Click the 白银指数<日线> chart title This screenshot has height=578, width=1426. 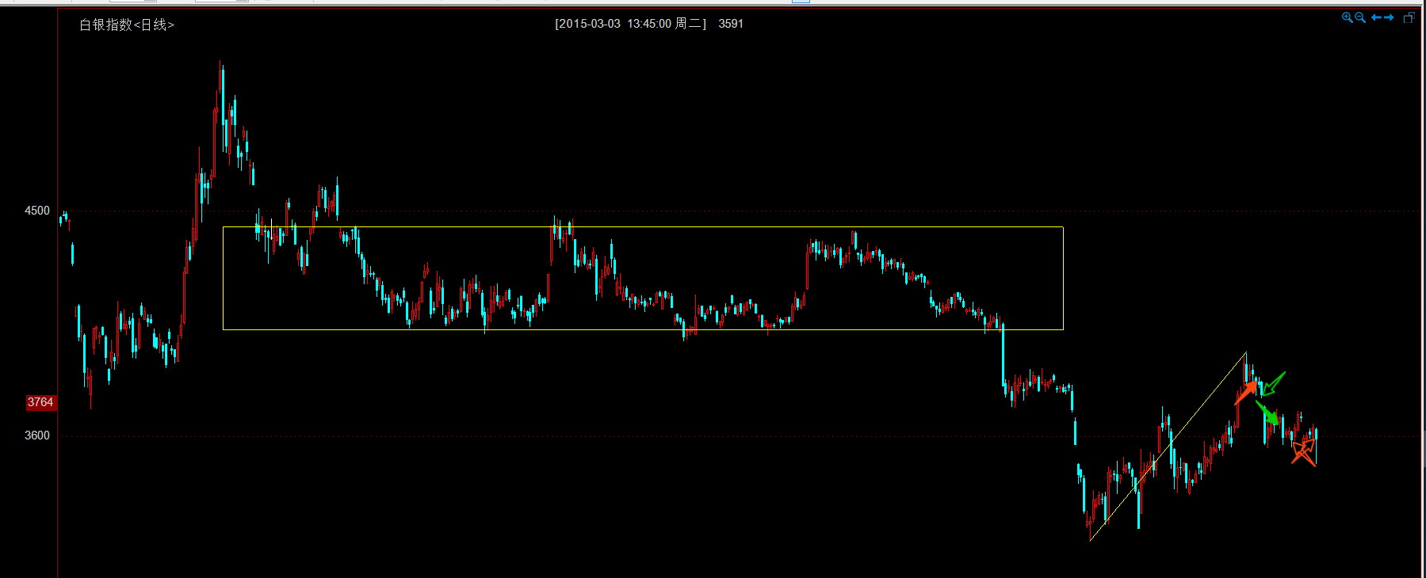click(x=127, y=25)
